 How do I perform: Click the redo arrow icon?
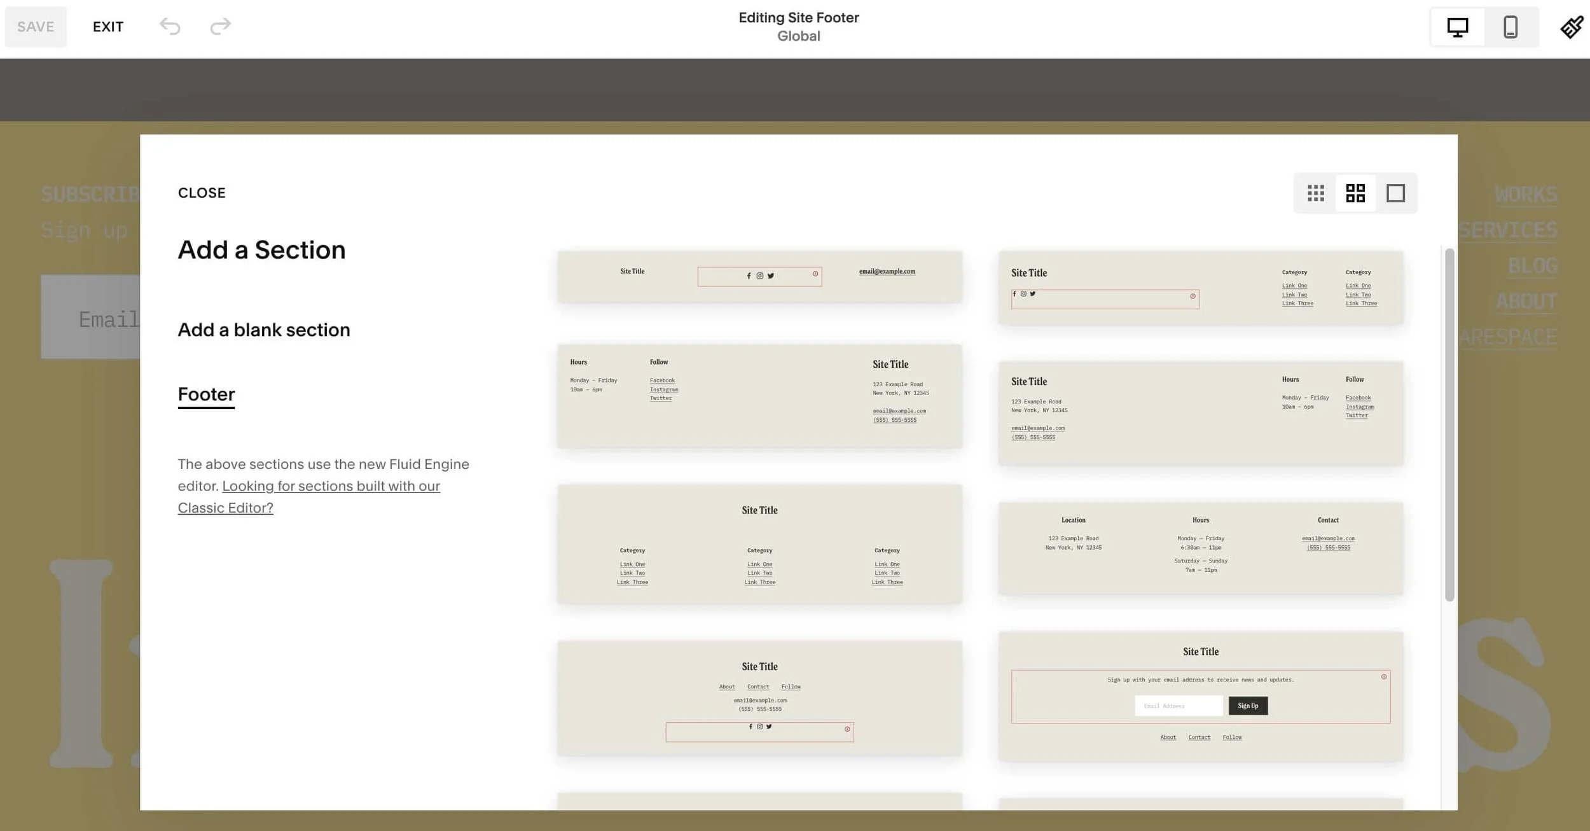pos(220,26)
